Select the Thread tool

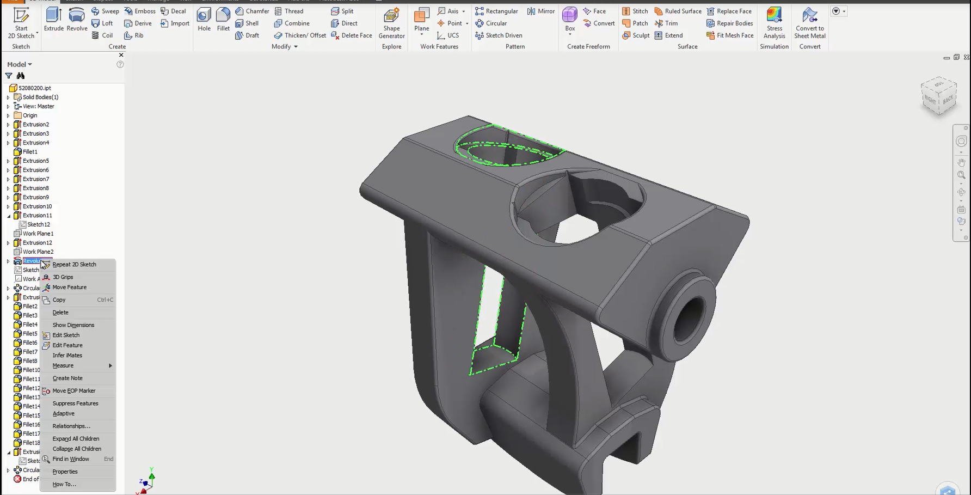click(x=290, y=11)
